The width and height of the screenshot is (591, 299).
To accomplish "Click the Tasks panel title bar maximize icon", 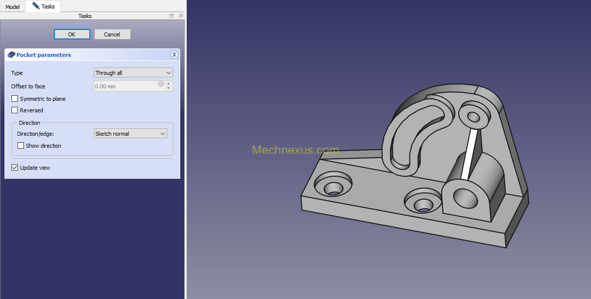I will 172,16.
